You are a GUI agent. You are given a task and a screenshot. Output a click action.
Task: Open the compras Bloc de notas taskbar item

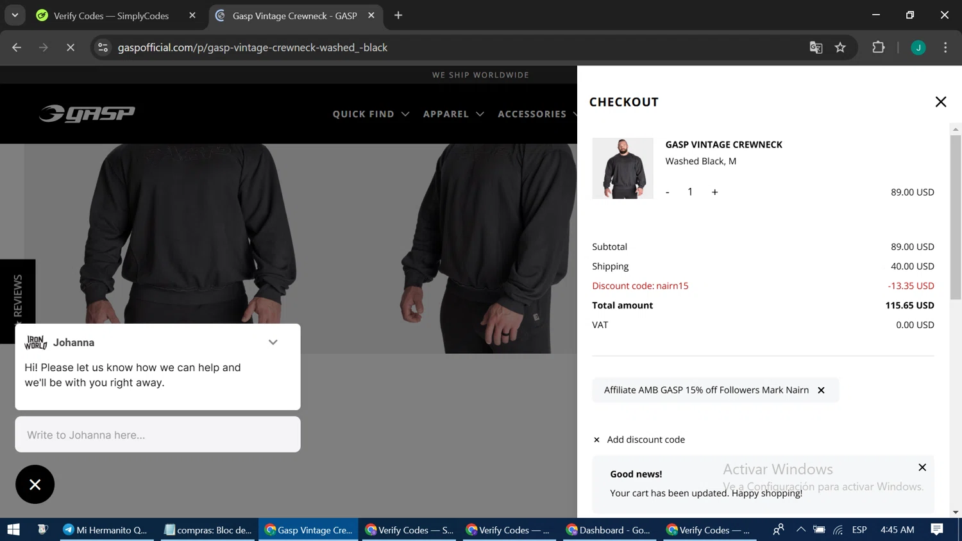point(208,529)
